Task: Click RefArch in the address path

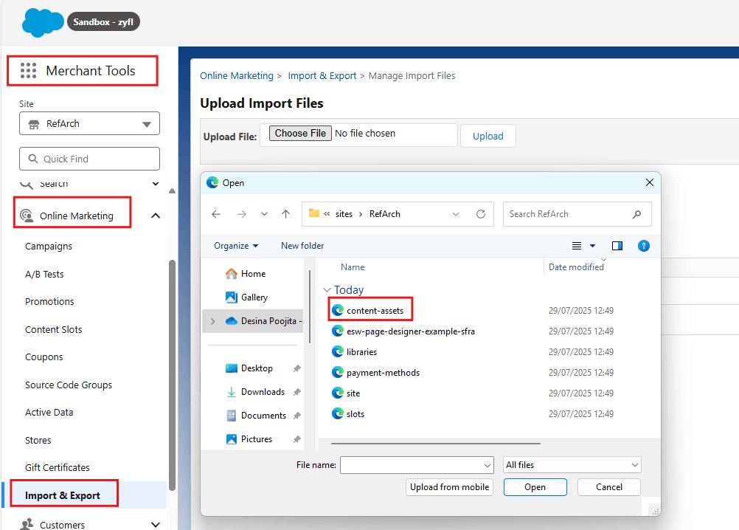Action: click(x=384, y=214)
